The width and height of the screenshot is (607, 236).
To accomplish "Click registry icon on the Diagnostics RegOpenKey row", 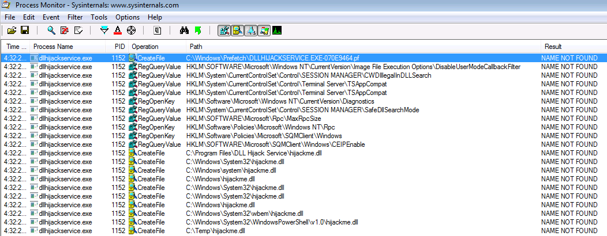I will coord(133,101).
